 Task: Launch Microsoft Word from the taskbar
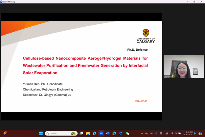pos(108,133)
